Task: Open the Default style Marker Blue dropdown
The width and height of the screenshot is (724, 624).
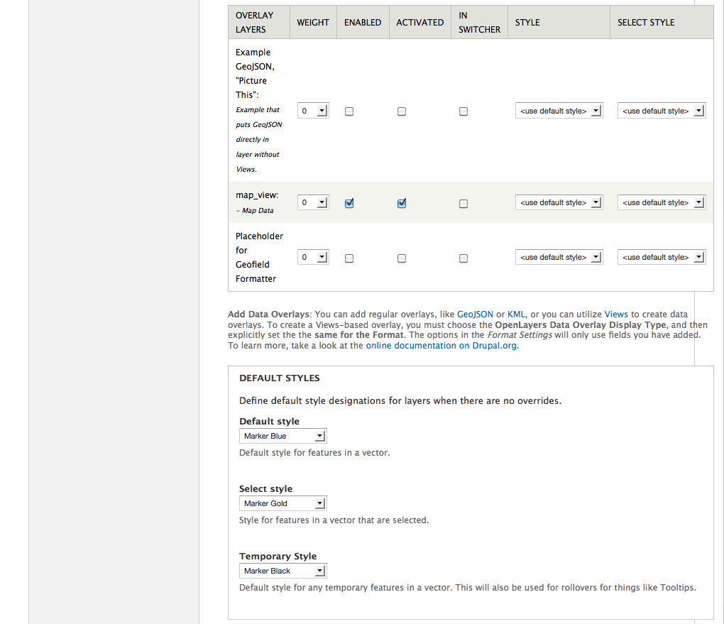Action: 283,436
